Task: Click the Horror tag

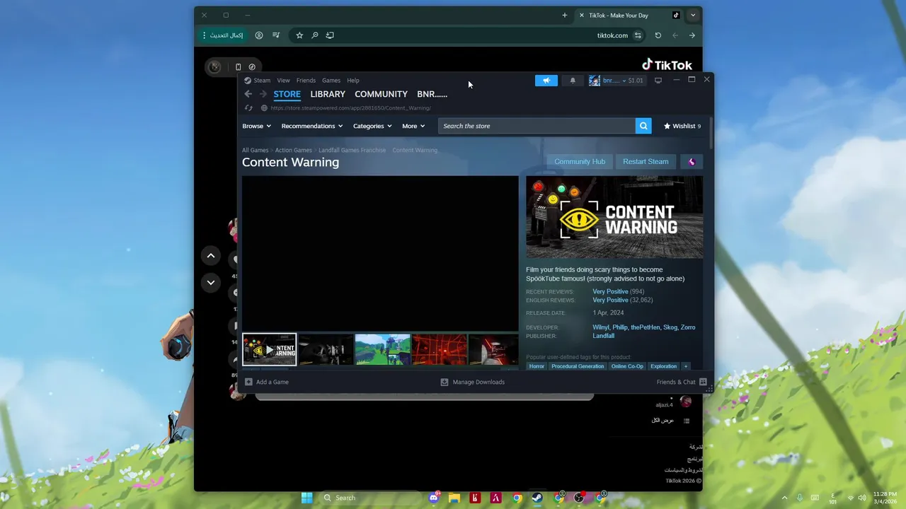Action: pyautogui.click(x=537, y=366)
